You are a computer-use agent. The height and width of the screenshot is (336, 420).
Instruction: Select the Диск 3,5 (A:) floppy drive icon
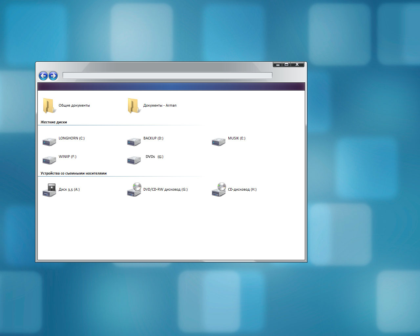[49, 190]
